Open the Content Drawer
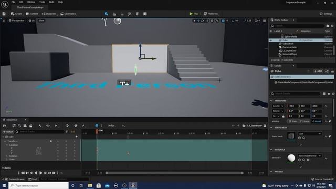 click(15, 179)
